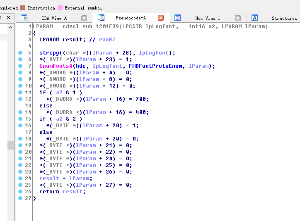Click the FMDFontProtoEnum function name
Image resolution: width=300 pixels, height=221 pixels.
(x=155, y=66)
